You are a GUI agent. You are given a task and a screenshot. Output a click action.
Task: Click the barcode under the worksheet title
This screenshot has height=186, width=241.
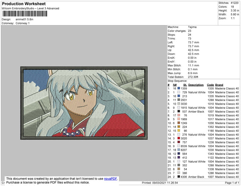(25, 14)
